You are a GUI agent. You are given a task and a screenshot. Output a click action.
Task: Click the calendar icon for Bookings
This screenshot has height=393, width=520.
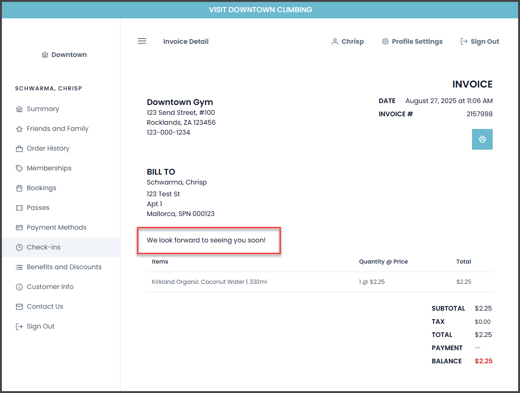click(x=19, y=188)
